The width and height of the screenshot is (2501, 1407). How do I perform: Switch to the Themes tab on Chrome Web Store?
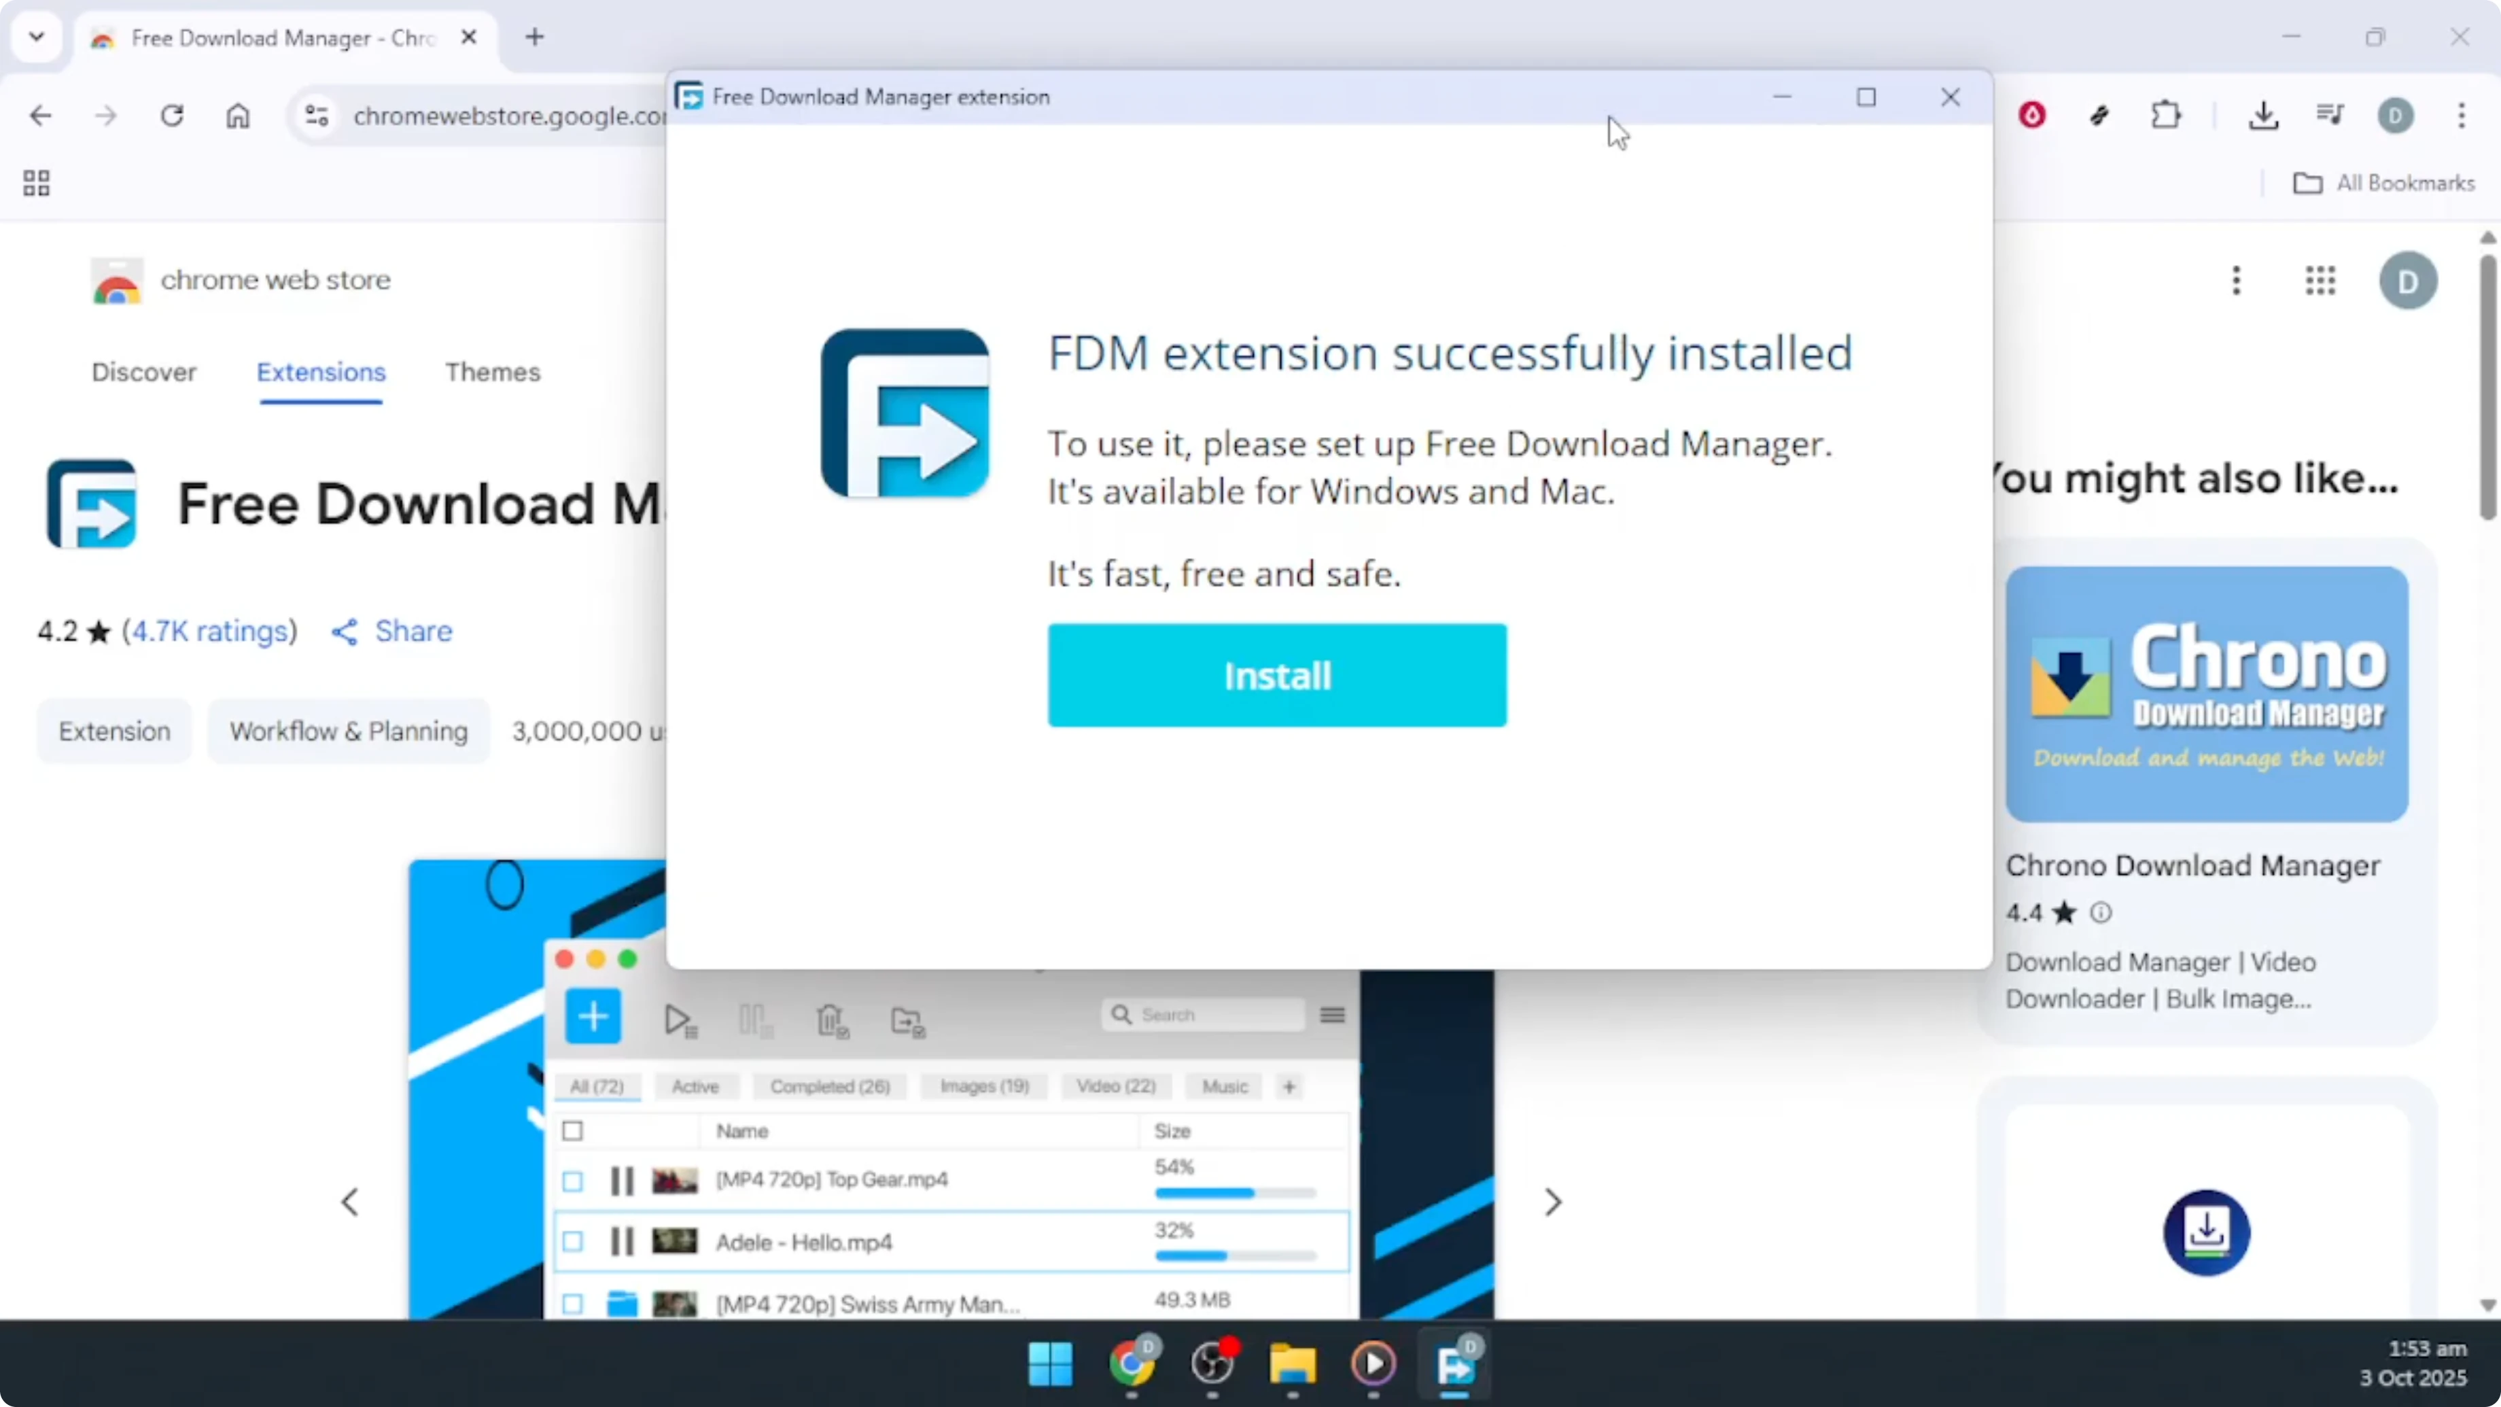(x=492, y=372)
